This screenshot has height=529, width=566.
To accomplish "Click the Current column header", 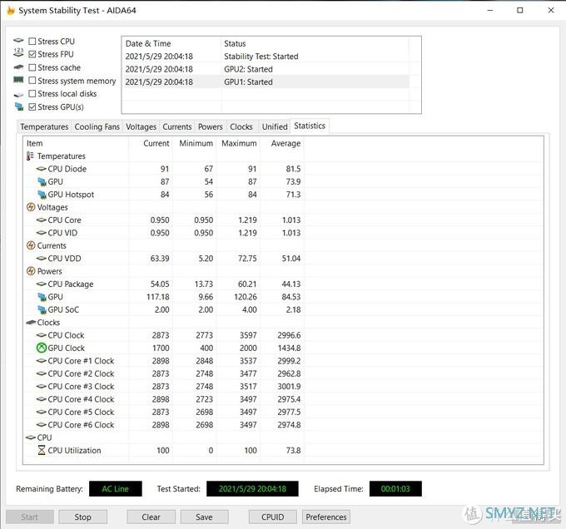I will (151, 144).
